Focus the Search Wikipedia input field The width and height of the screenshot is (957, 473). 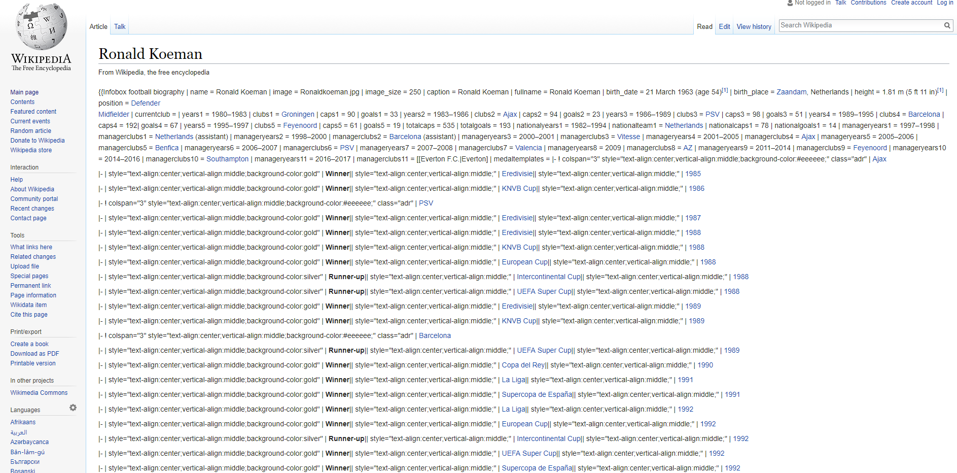[x=861, y=25]
